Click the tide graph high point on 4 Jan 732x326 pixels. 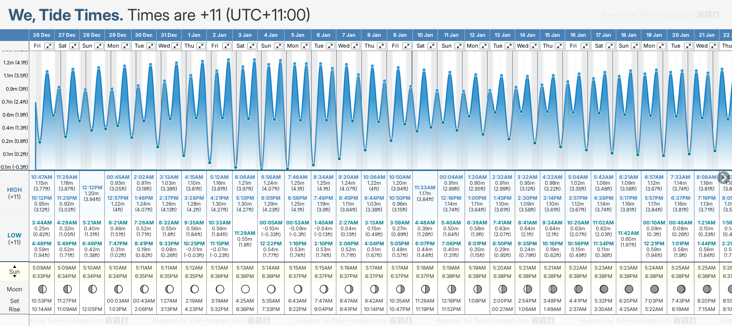tap(269, 64)
